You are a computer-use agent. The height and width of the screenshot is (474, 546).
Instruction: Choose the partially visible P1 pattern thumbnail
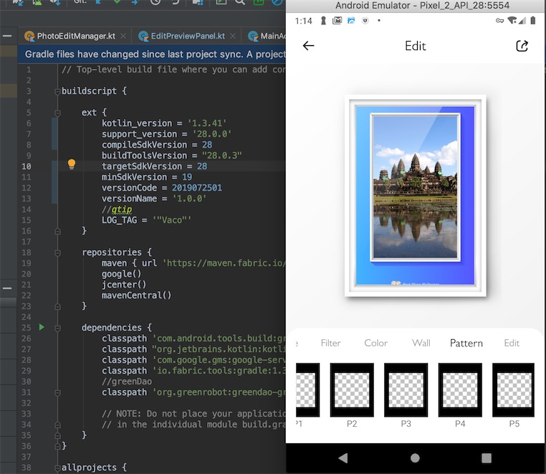[308, 389]
